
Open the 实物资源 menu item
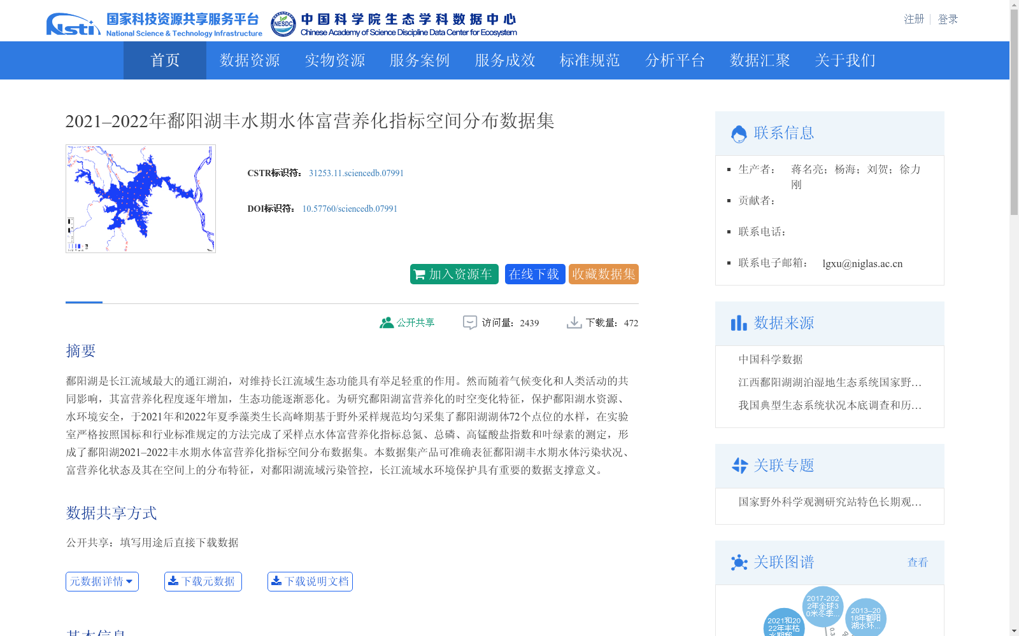pyautogui.click(x=335, y=60)
